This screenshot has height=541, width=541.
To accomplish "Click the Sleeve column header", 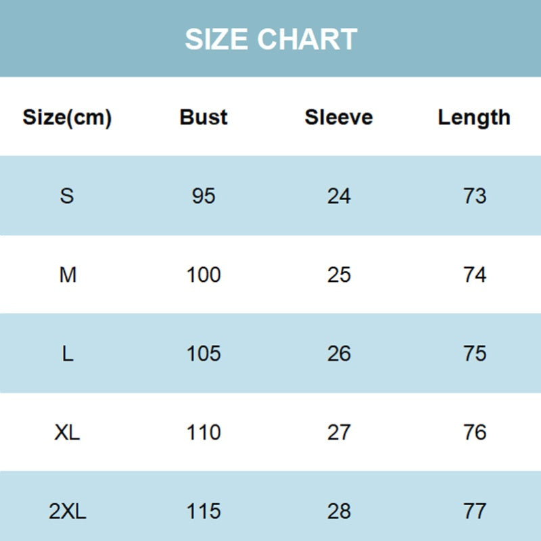I will (x=339, y=117).
